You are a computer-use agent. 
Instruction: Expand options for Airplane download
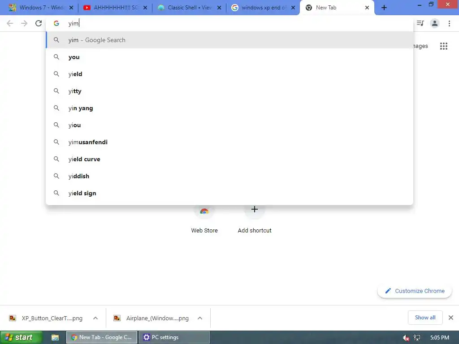(x=200, y=318)
